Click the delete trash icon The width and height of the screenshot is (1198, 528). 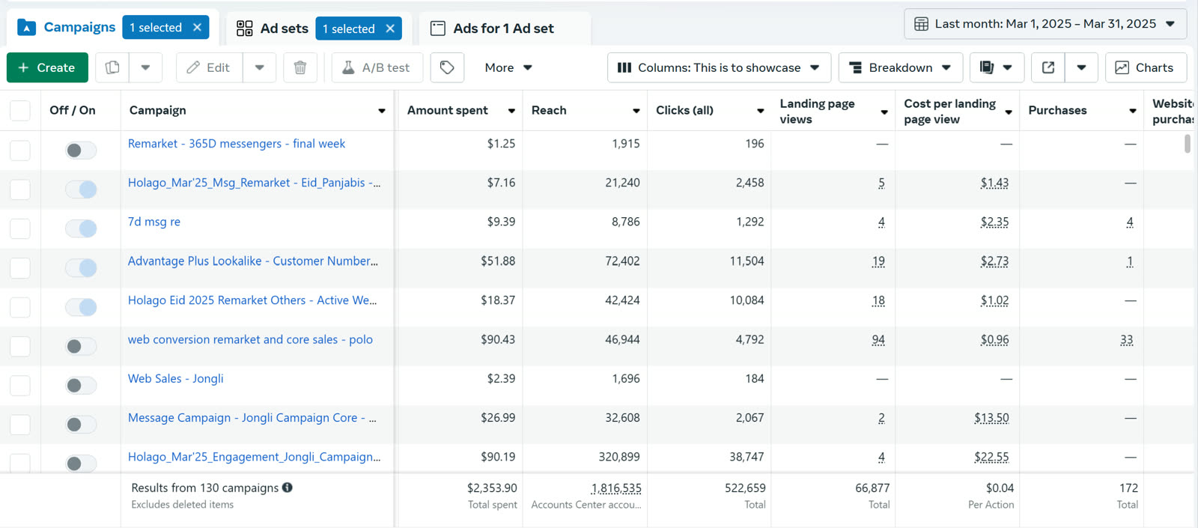coord(300,67)
